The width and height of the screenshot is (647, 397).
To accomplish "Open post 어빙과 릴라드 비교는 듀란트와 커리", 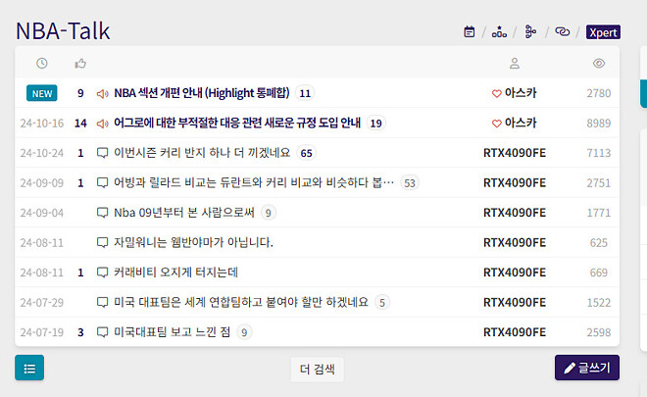I will tap(254, 182).
